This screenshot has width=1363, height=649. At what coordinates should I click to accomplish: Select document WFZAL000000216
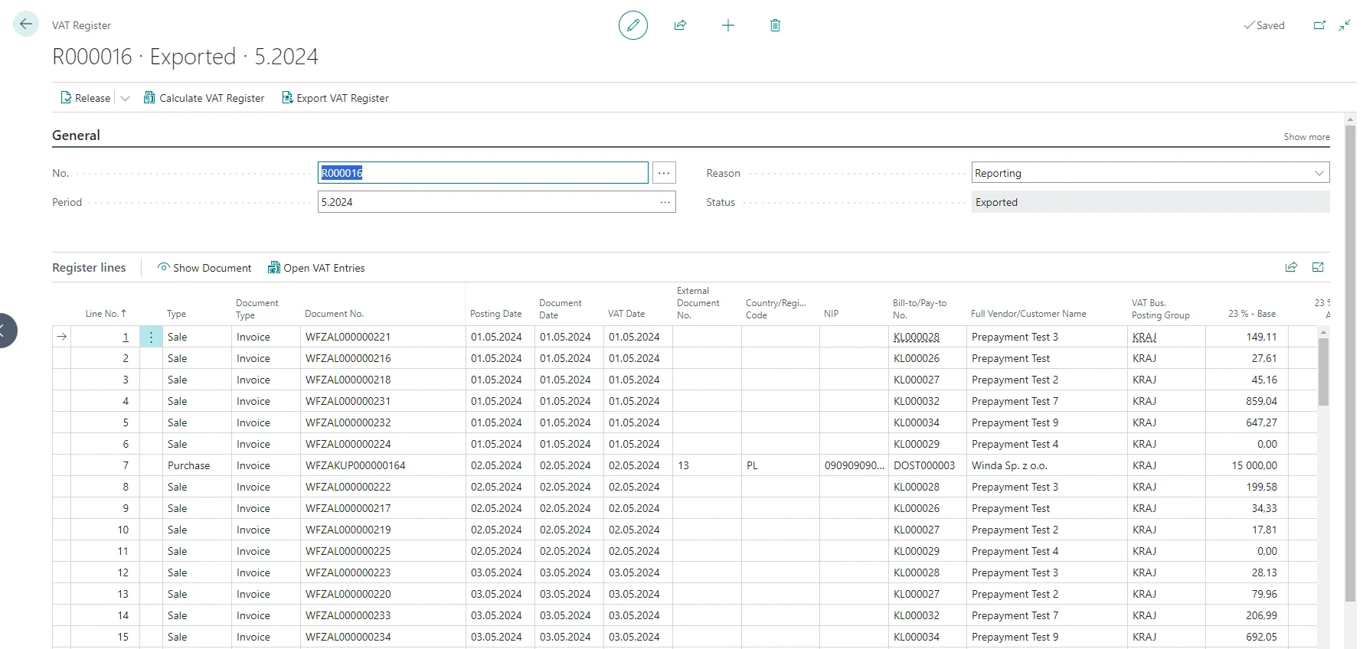point(348,358)
